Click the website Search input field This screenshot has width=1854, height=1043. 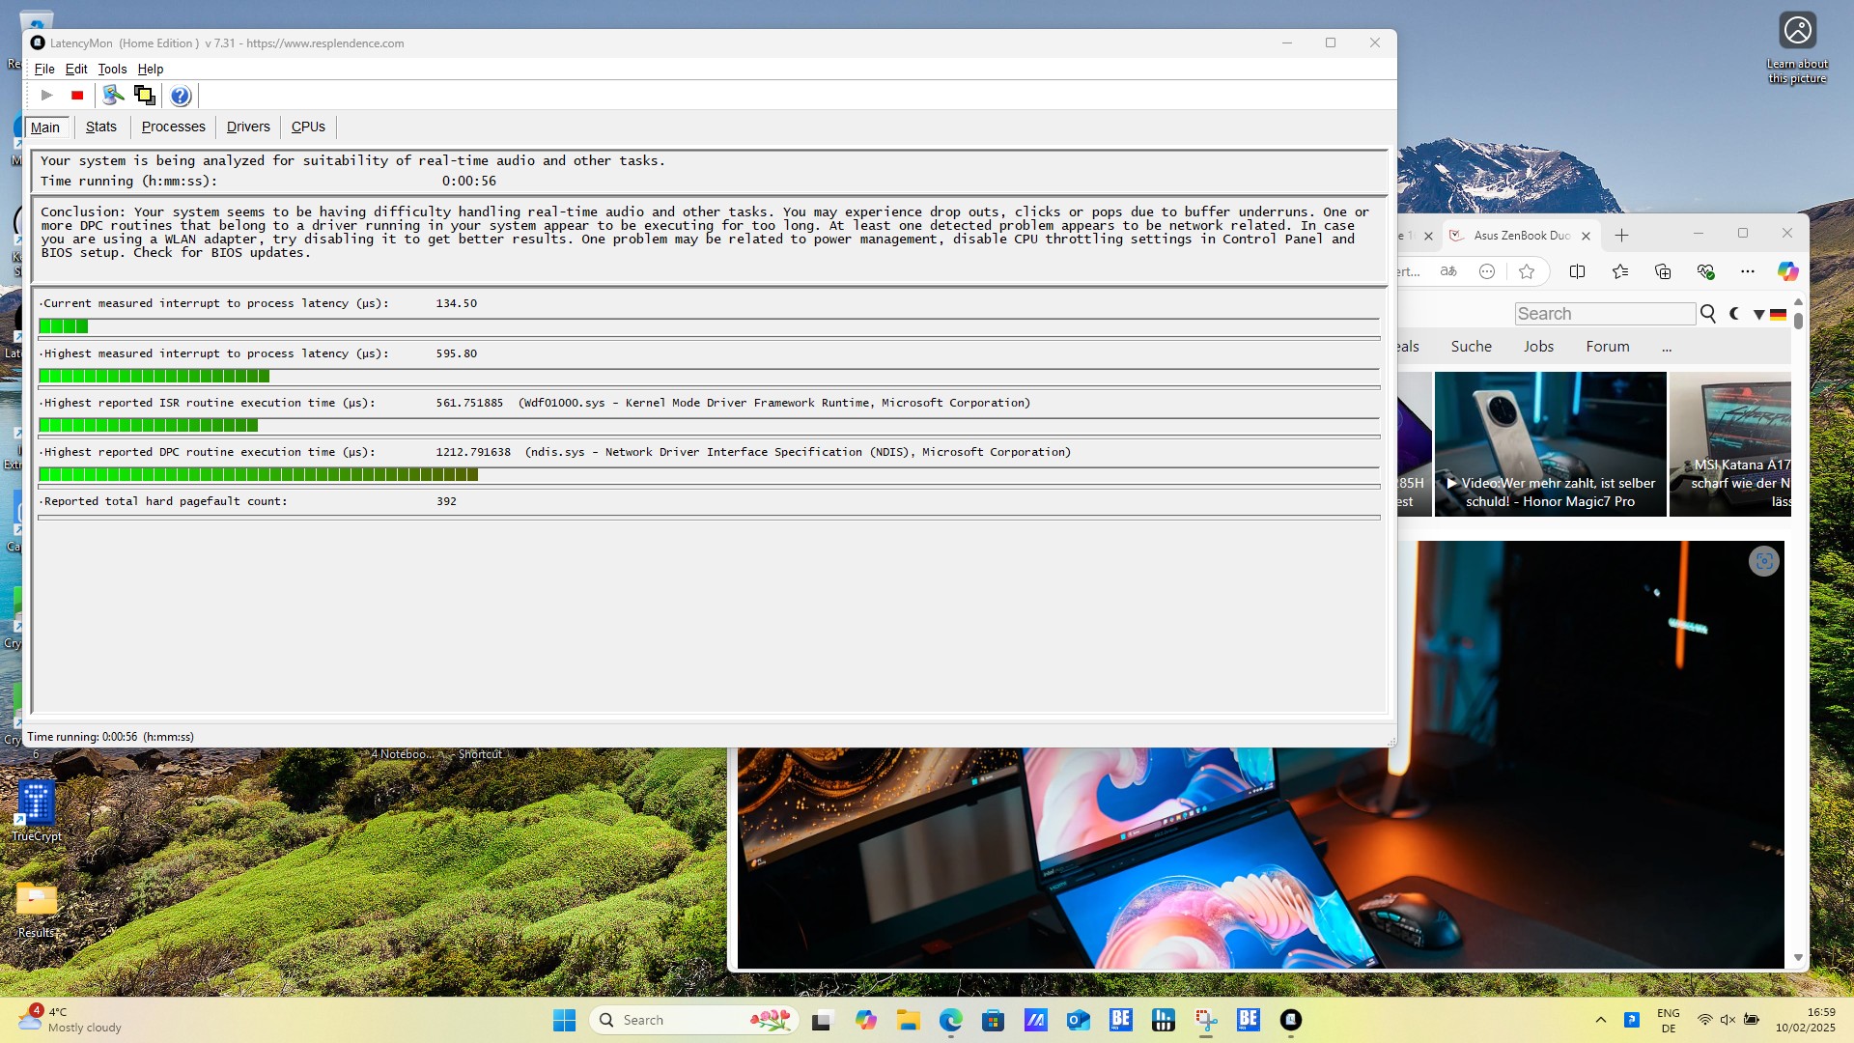pyautogui.click(x=1604, y=314)
